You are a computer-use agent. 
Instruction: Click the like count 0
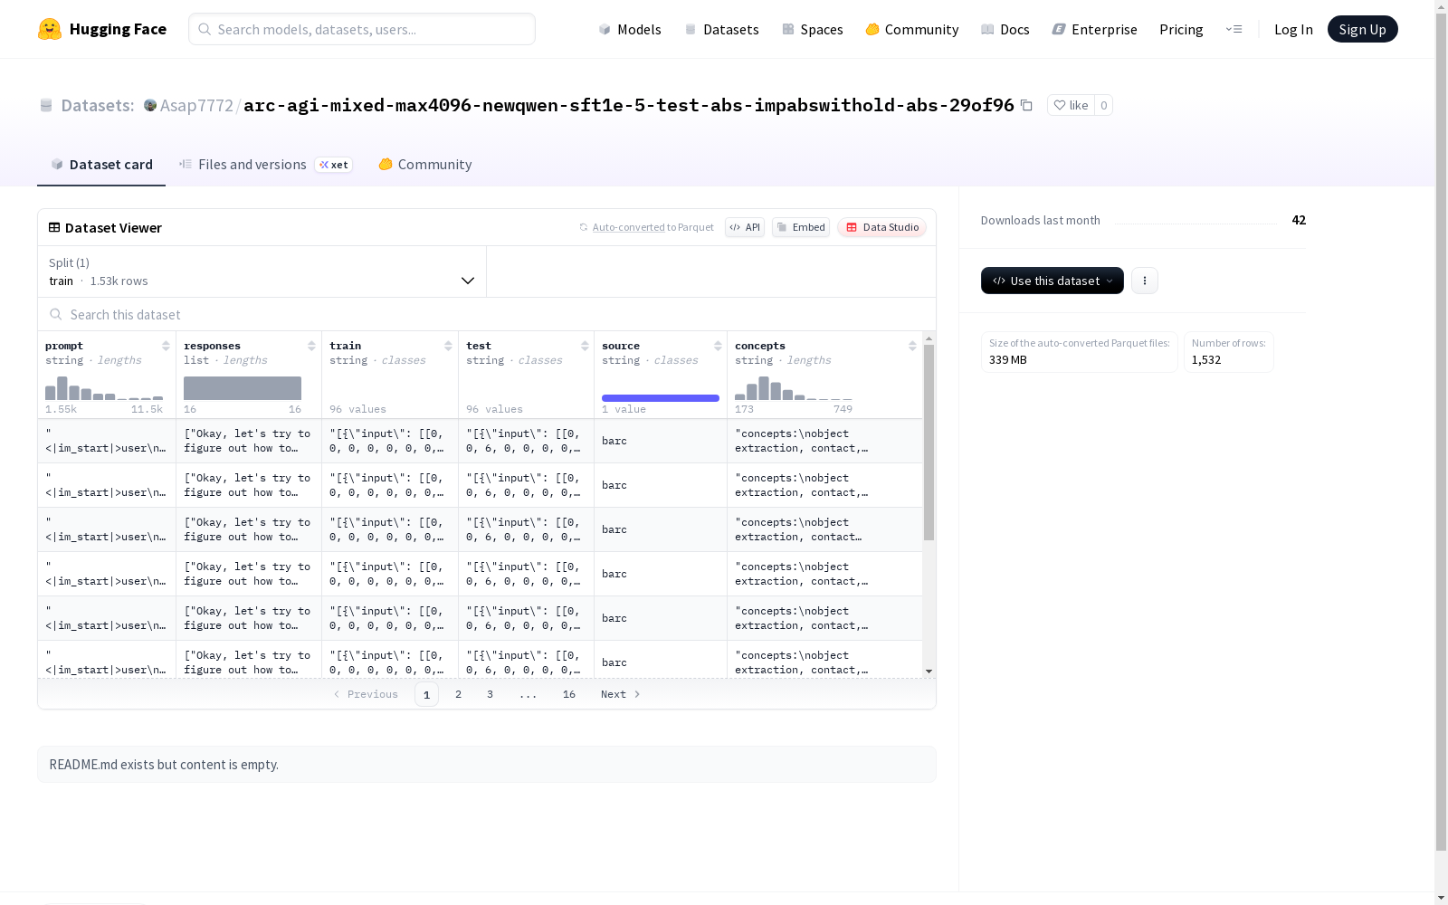click(1104, 105)
